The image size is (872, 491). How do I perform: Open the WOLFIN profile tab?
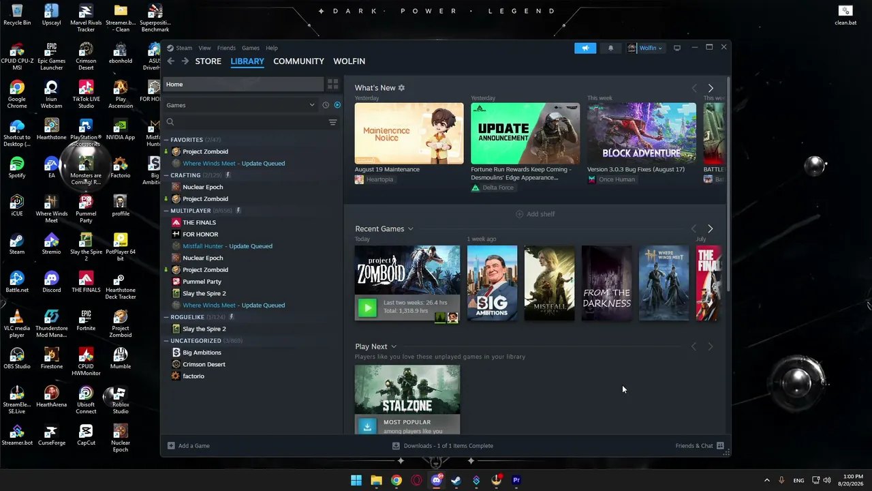point(349,61)
